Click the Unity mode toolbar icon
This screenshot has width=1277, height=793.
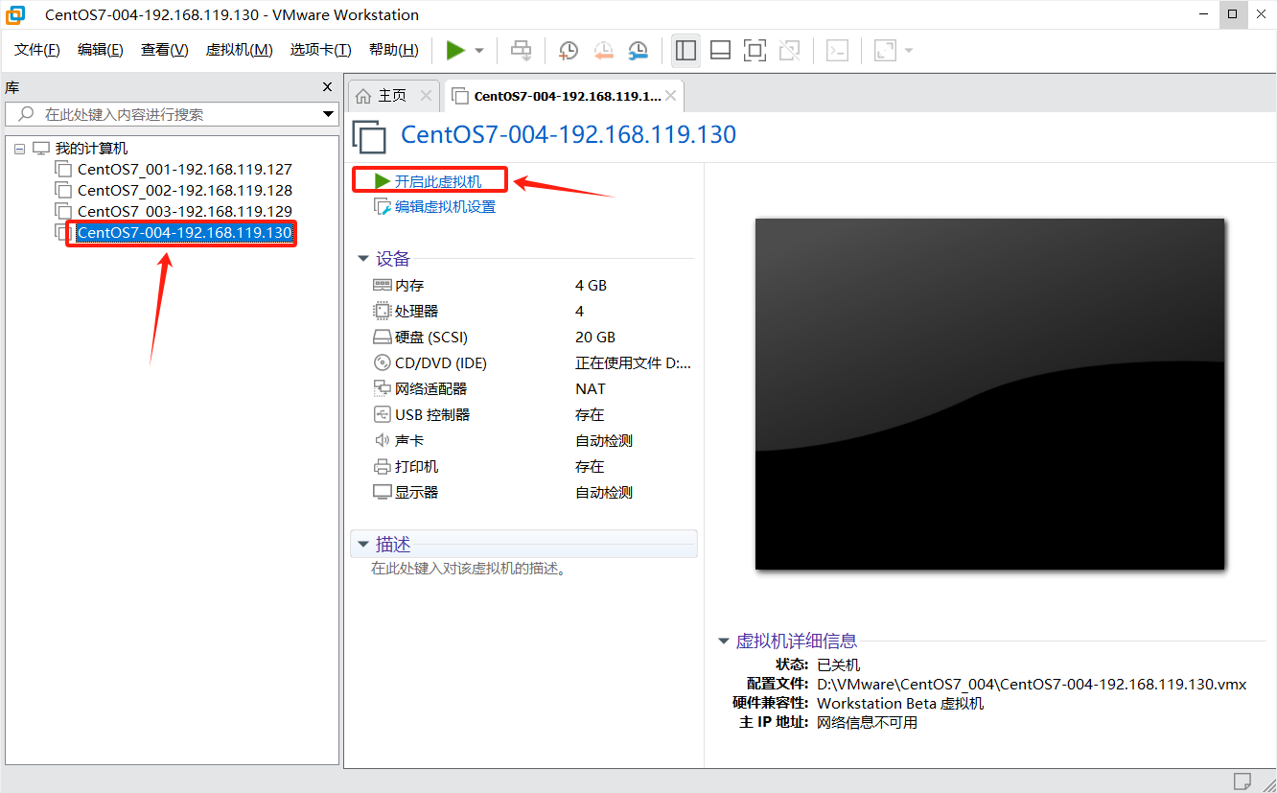point(789,51)
